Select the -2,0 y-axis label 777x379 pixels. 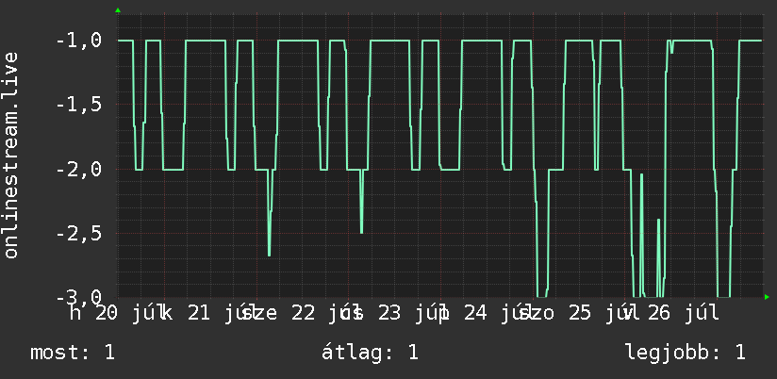click(x=79, y=170)
